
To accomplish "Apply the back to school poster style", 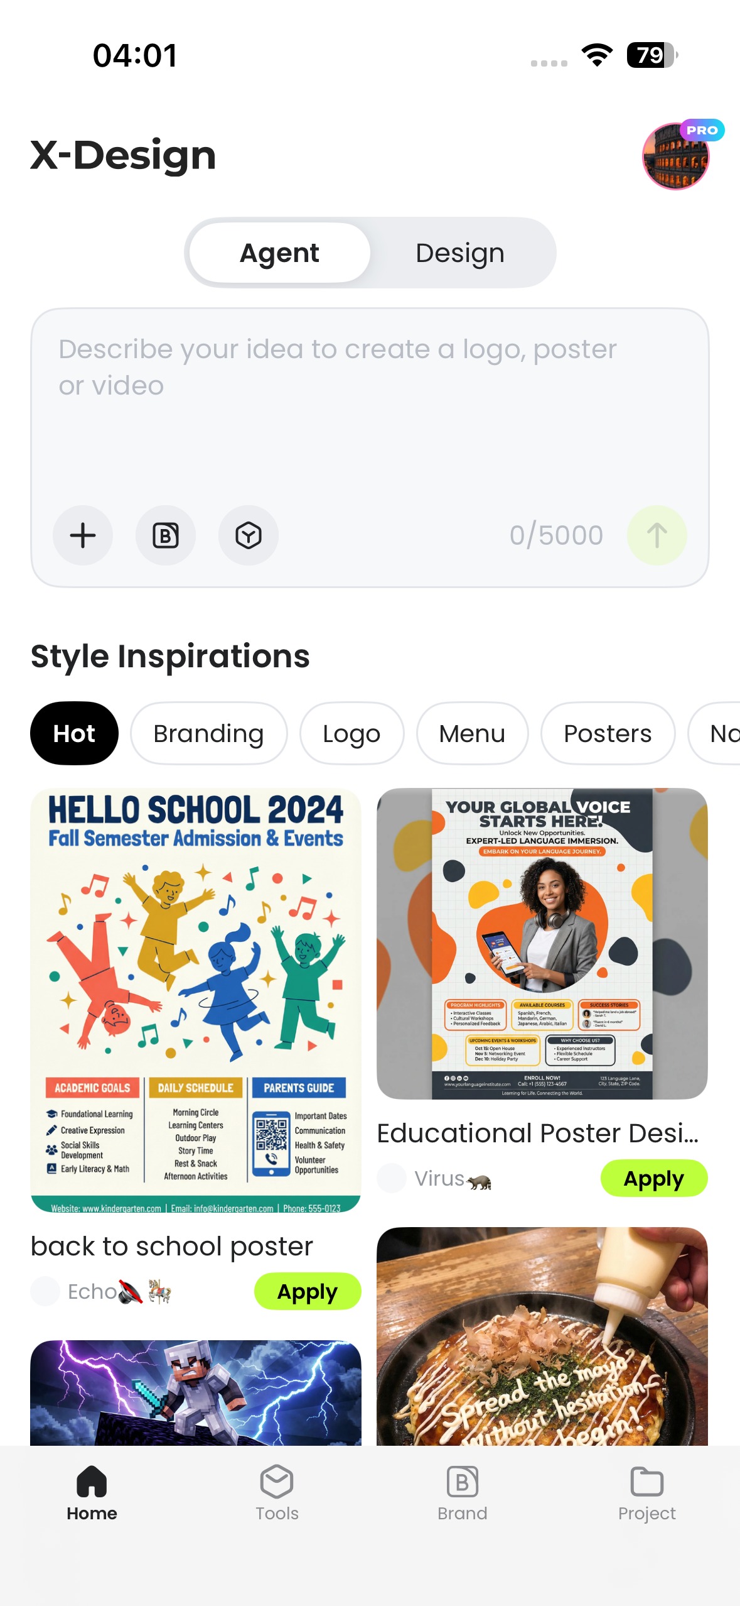I will (308, 1291).
